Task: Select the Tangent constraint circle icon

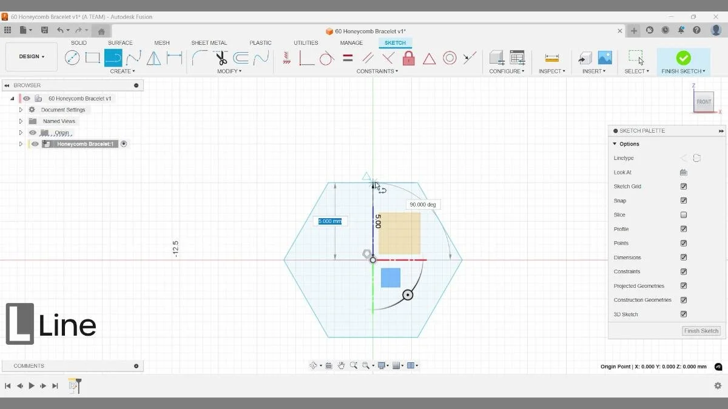Action: 326,58
